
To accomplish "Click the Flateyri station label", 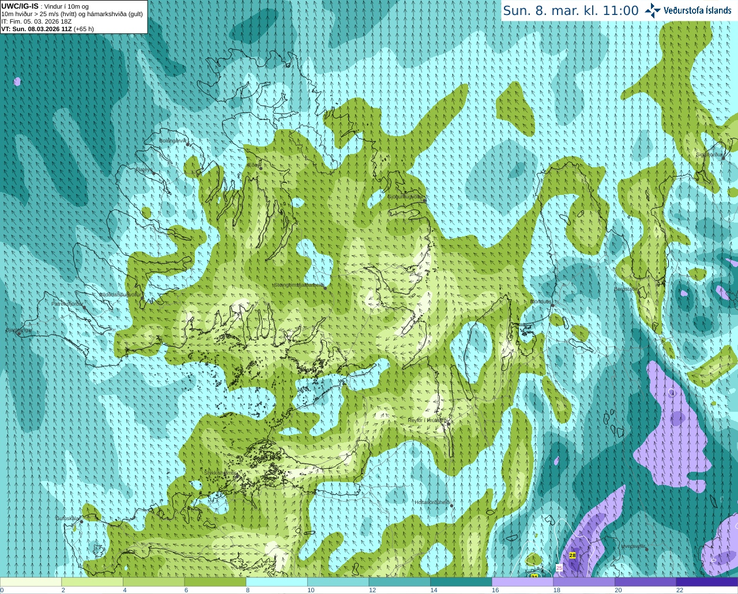I will (x=143, y=170).
